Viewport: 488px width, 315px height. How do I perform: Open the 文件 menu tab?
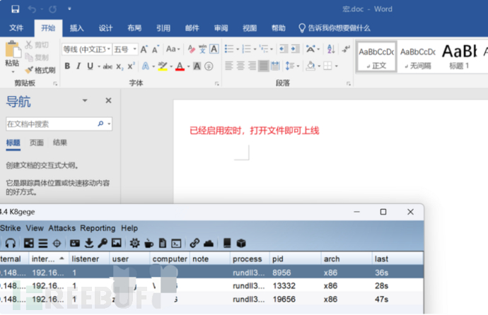16,28
